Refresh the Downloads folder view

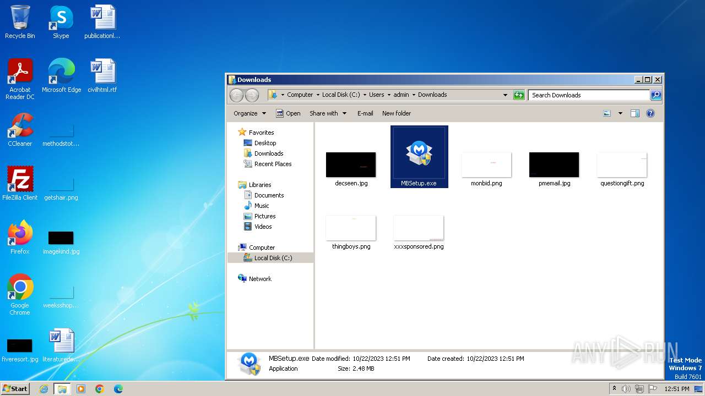[x=519, y=95]
